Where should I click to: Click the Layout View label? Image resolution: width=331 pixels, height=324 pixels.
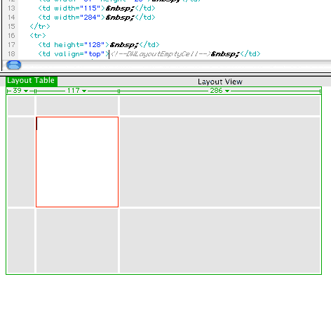click(x=220, y=82)
